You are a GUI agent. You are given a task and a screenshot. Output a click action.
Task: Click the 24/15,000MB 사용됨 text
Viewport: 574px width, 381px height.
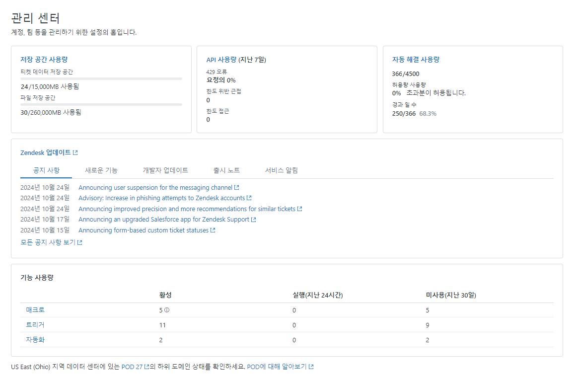[50, 87]
